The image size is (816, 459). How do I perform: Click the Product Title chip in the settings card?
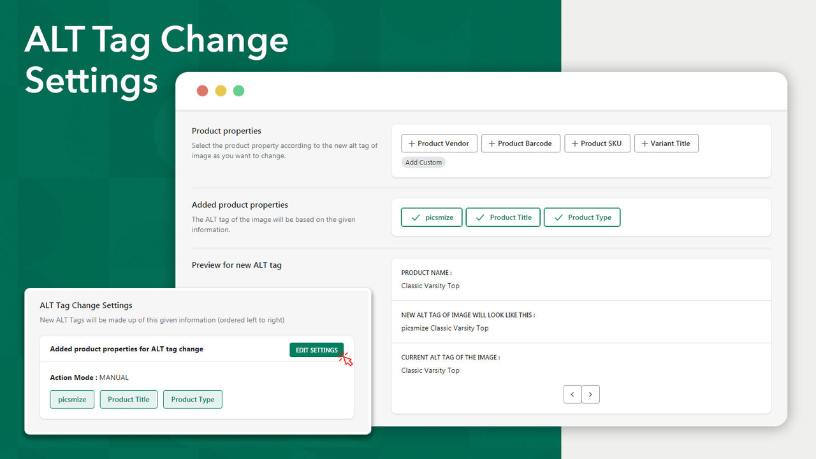(128, 399)
